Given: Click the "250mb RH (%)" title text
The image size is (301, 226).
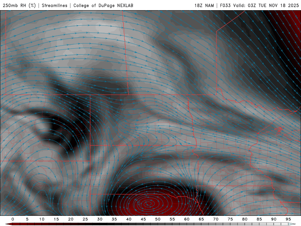Looking at the screenshot, I should pyautogui.click(x=19, y=5).
